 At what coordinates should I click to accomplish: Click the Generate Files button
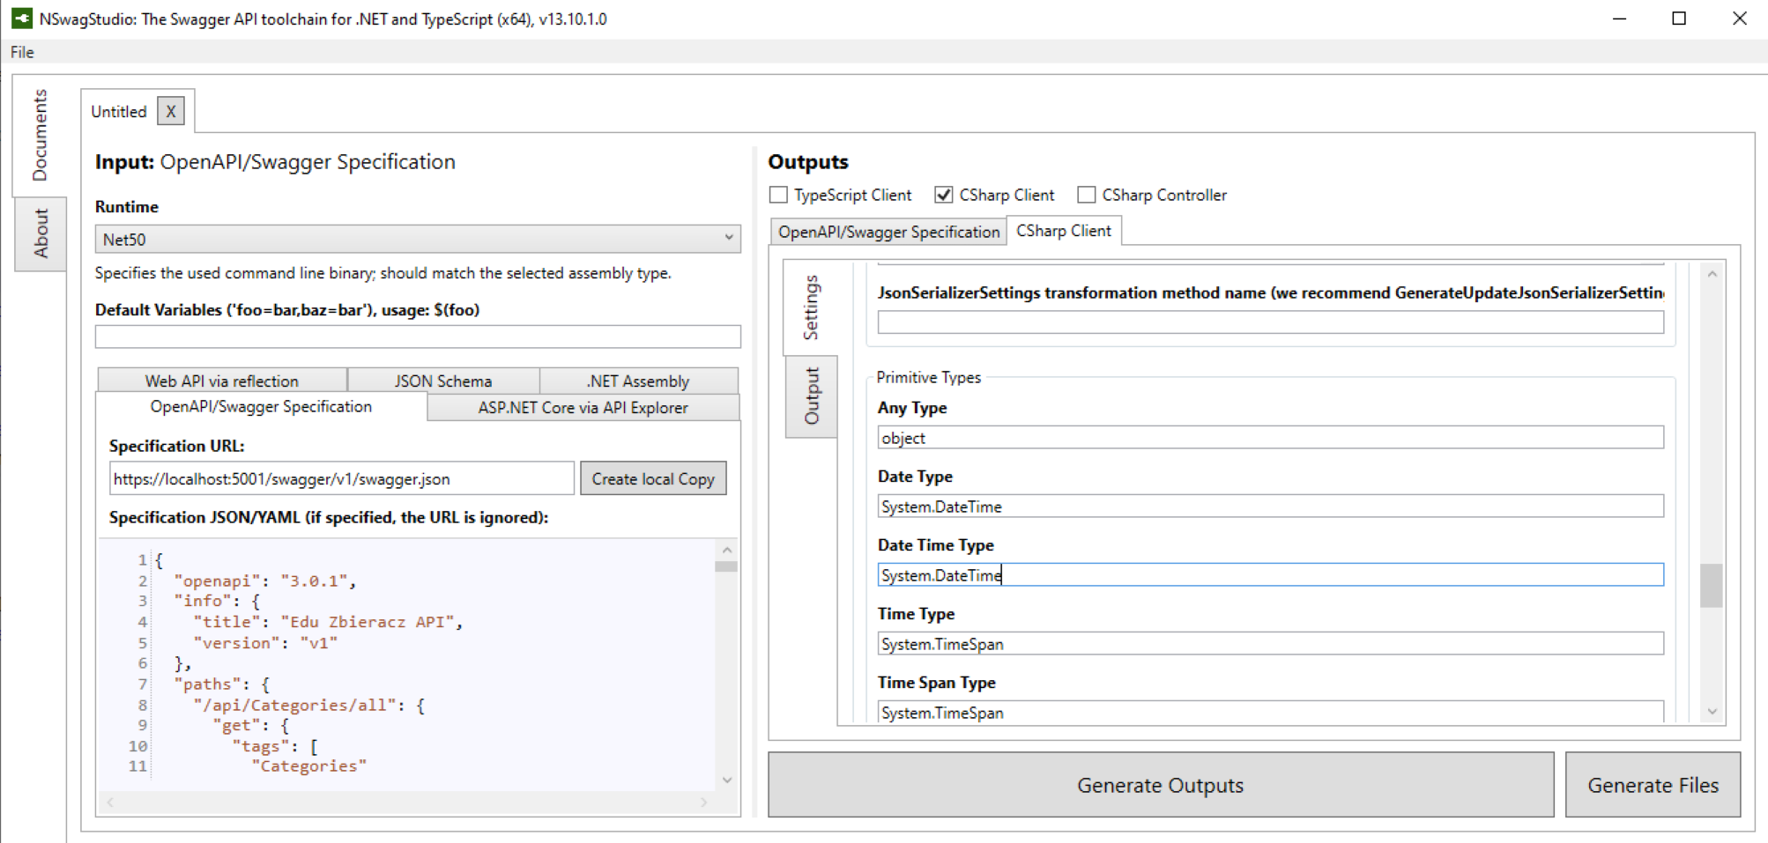(1653, 785)
